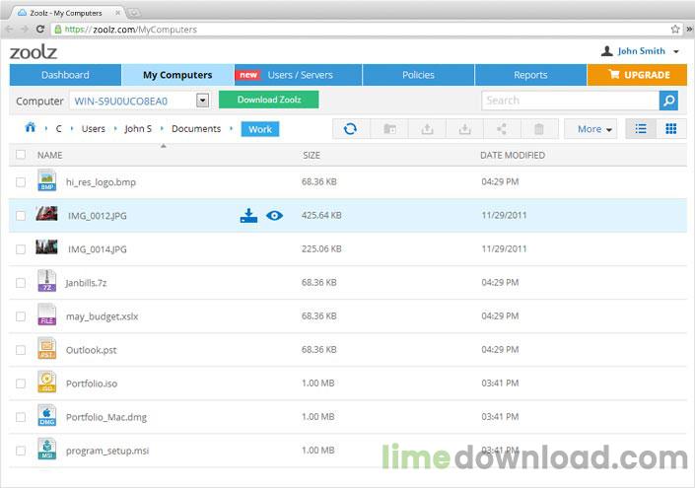This screenshot has width=695, height=488.
Task: Open the Dashboard tab
Action: (65, 75)
